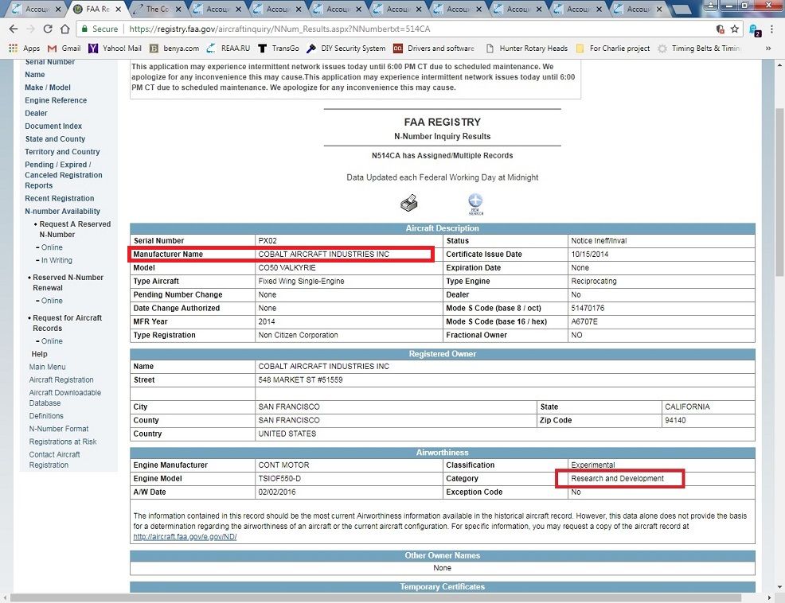
Task: Open the Gmail bookmark
Action: click(64, 49)
